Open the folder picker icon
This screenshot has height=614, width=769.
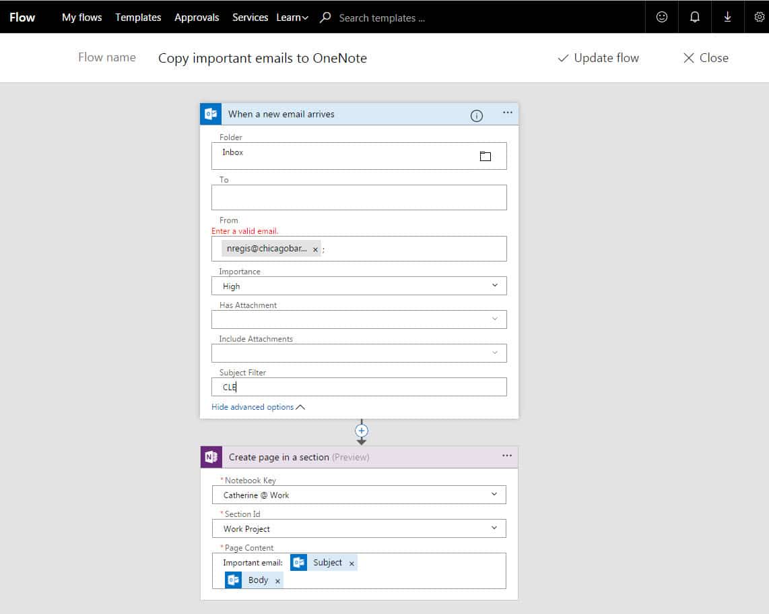pos(485,156)
